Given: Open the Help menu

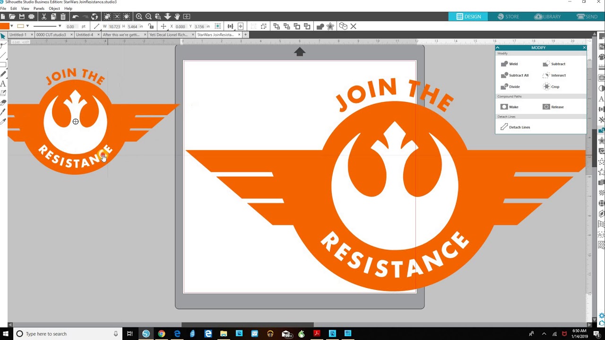Looking at the screenshot, I should pos(68,8).
